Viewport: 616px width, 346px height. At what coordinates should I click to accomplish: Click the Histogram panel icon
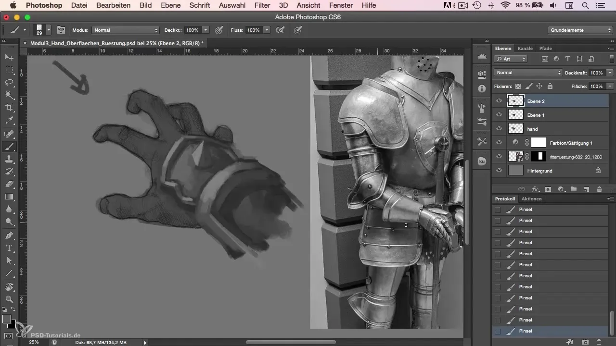tap(482, 57)
